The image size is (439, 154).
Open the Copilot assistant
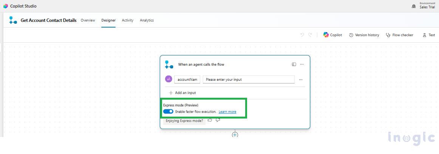(x=332, y=35)
